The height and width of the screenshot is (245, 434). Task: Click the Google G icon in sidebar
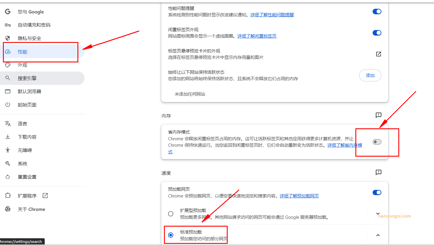[8, 11]
